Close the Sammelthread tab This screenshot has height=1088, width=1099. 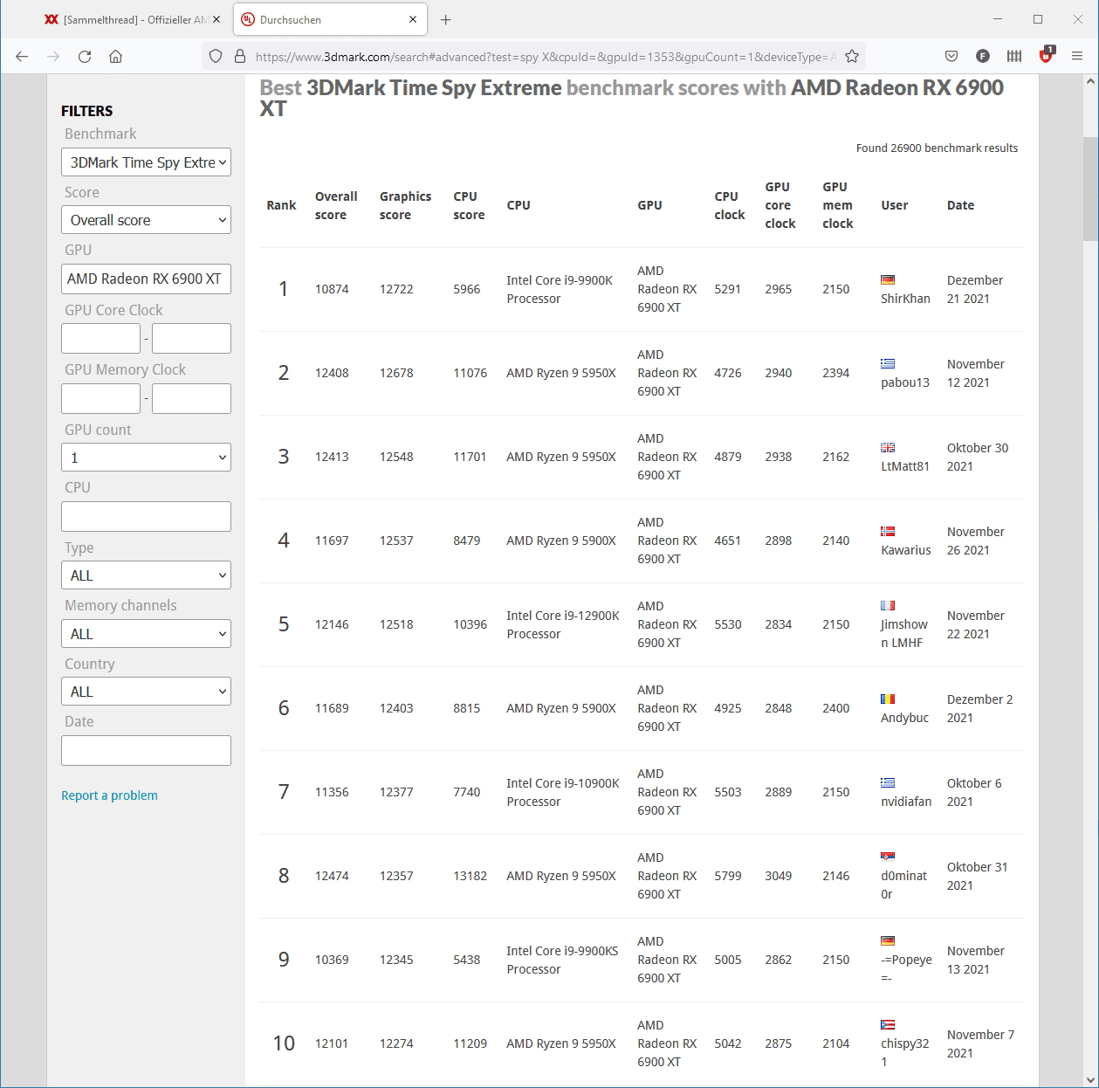click(x=216, y=19)
